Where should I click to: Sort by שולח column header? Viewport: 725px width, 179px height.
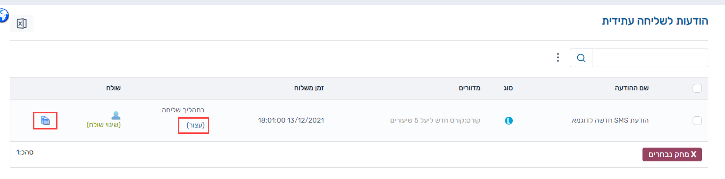(113, 88)
